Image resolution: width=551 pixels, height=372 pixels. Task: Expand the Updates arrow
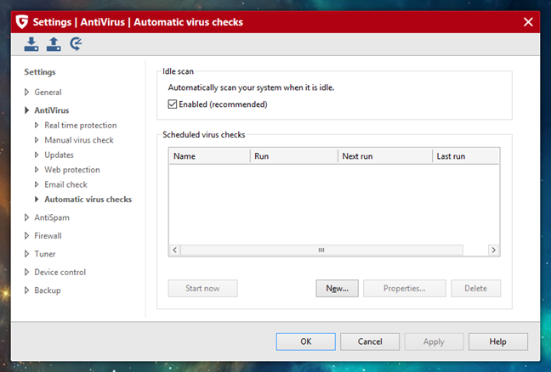(x=37, y=155)
